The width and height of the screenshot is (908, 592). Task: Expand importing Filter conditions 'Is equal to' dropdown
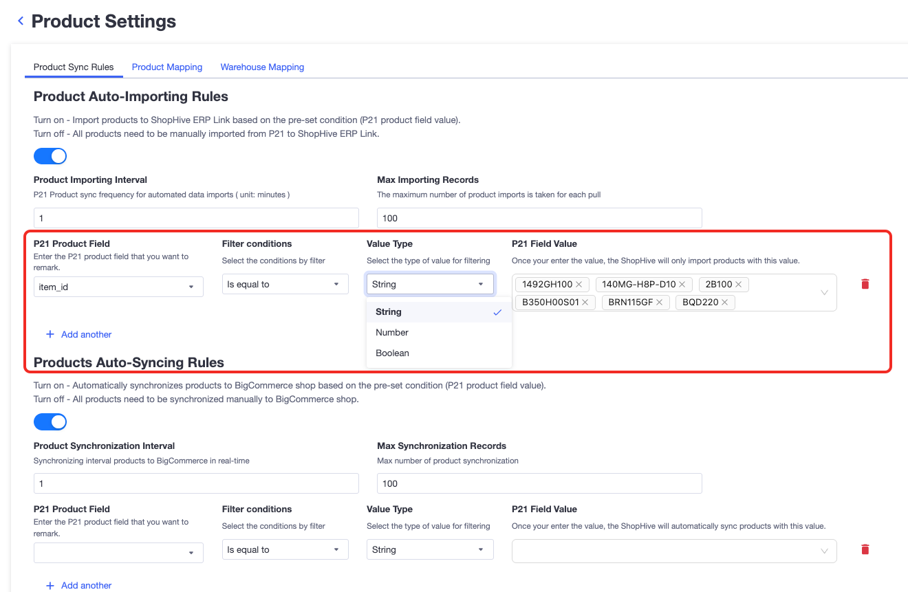[x=285, y=284]
